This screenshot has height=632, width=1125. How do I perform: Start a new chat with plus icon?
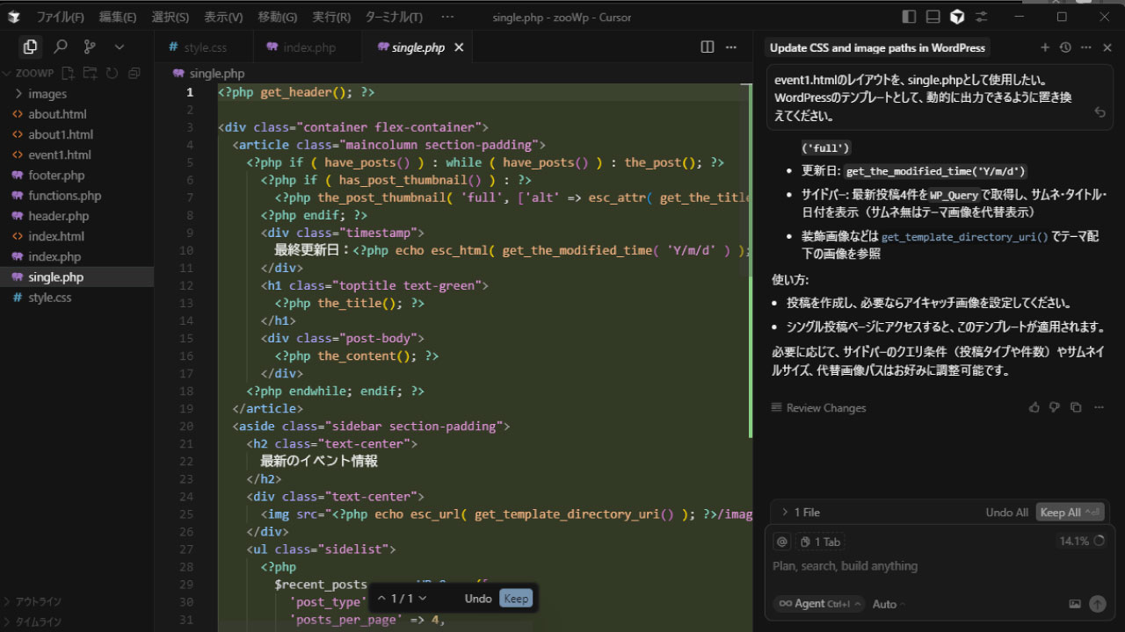pos(1045,47)
